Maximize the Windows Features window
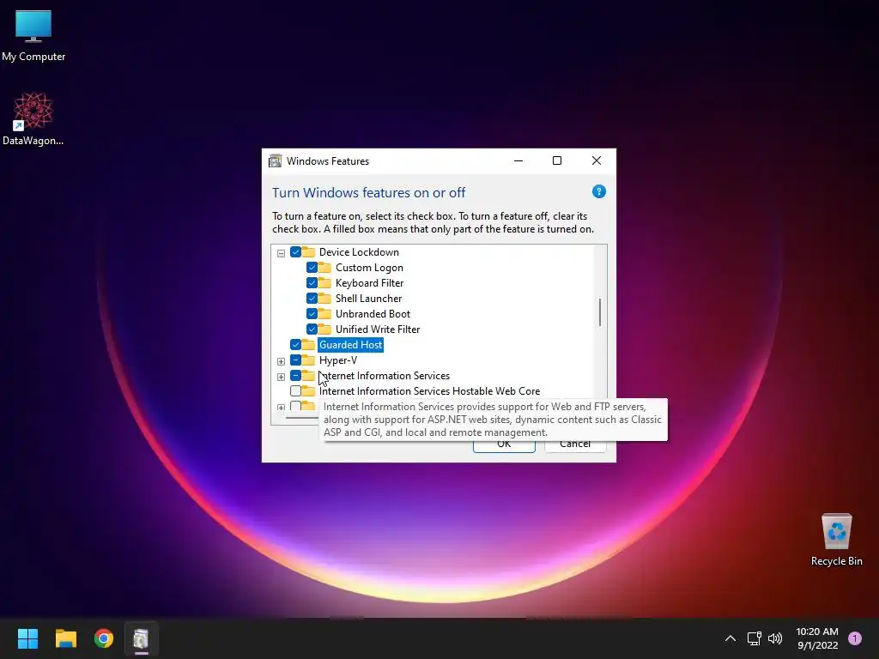The height and width of the screenshot is (659, 879). point(557,160)
